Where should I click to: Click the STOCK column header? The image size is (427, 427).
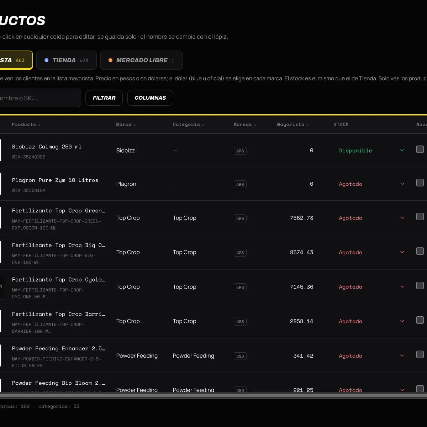tap(341, 125)
